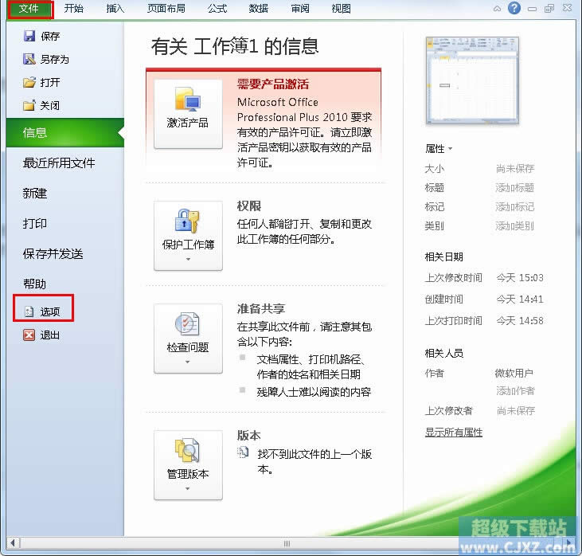The height and width of the screenshot is (556, 582).
Task: Expand the Properties (属性) dropdown arrow
Action: point(450,149)
